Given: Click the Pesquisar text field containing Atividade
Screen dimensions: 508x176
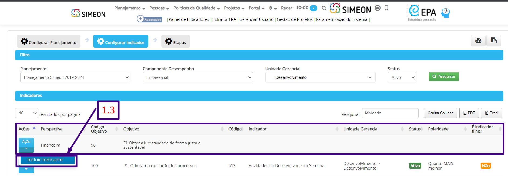Looking at the screenshot, I should [390, 113].
